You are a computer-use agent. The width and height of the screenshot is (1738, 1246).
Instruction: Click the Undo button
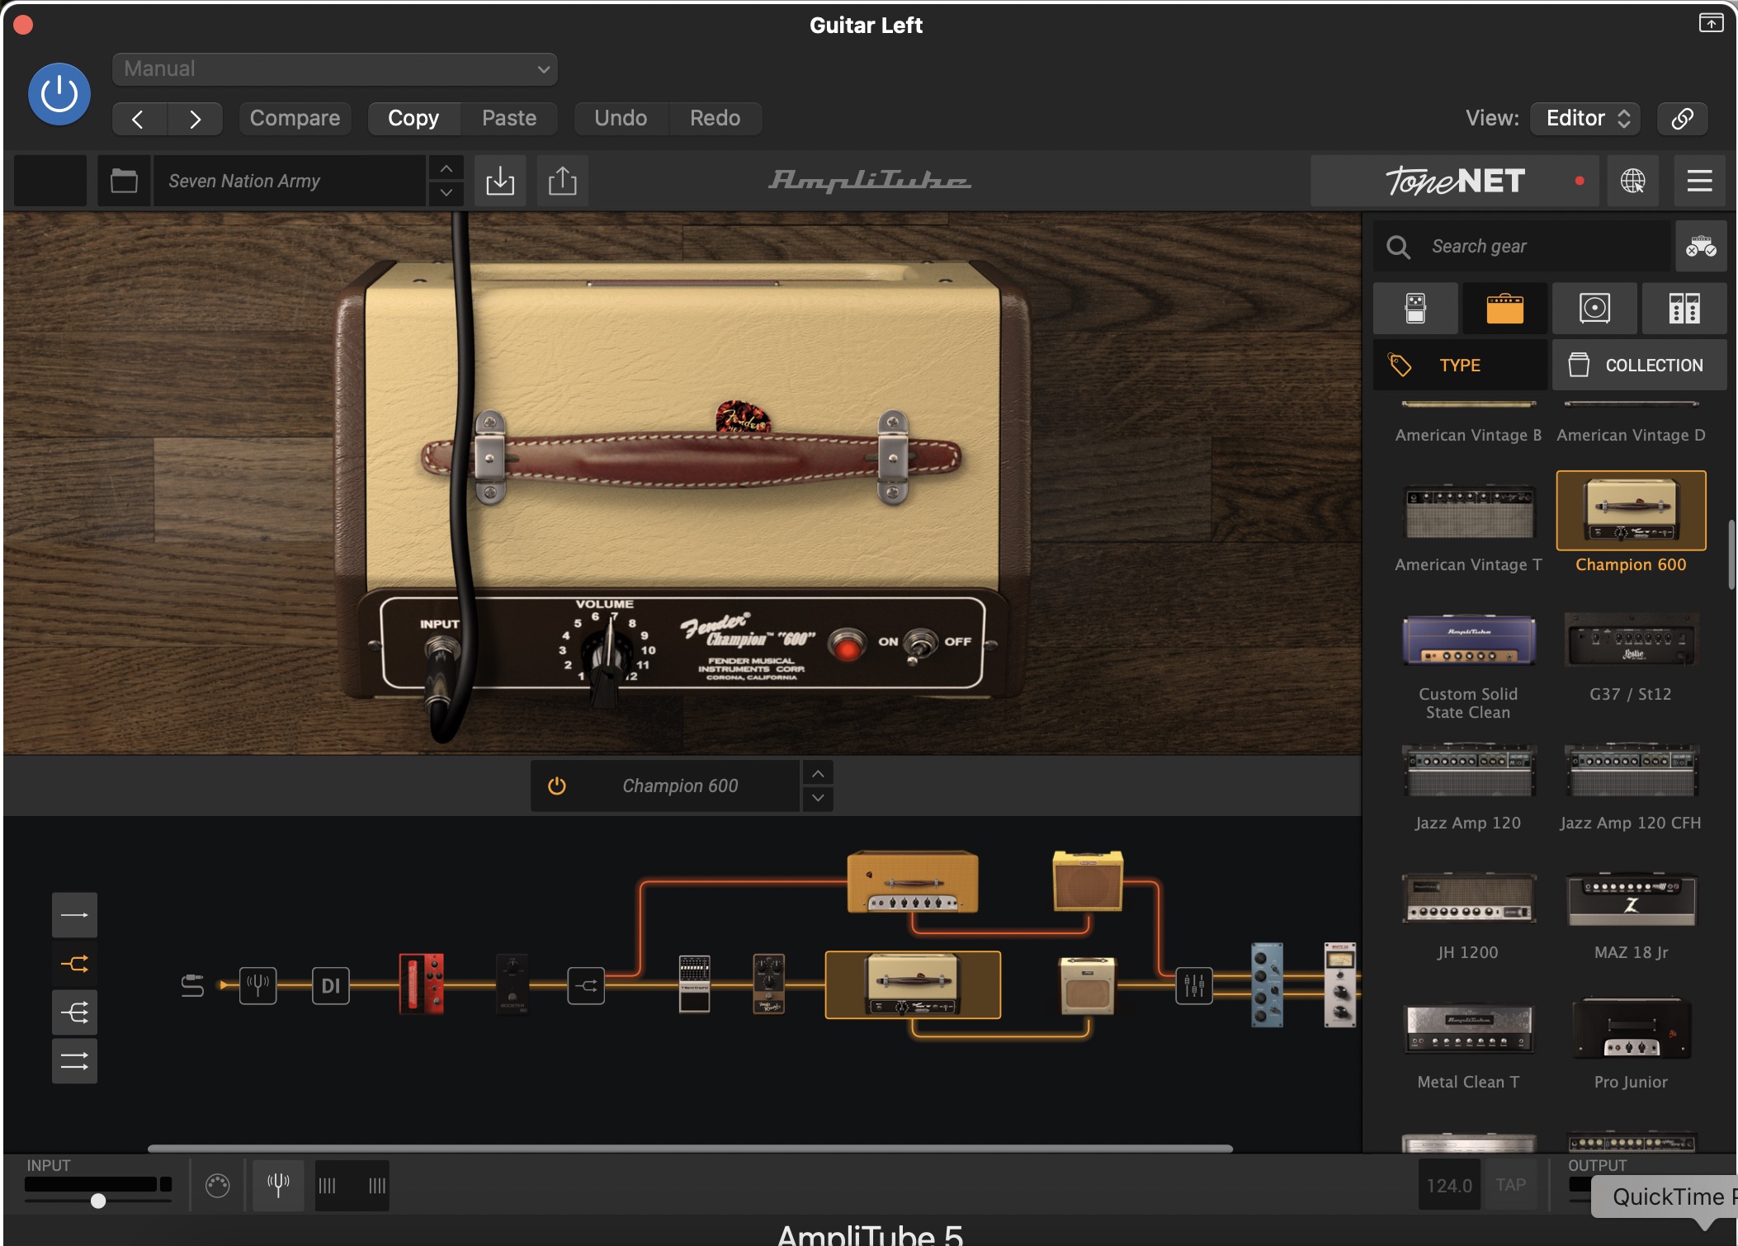click(x=621, y=119)
